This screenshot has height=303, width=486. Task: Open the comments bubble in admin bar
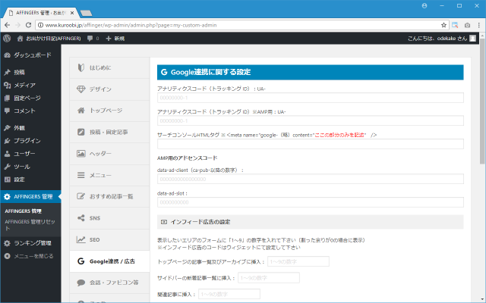pos(93,38)
